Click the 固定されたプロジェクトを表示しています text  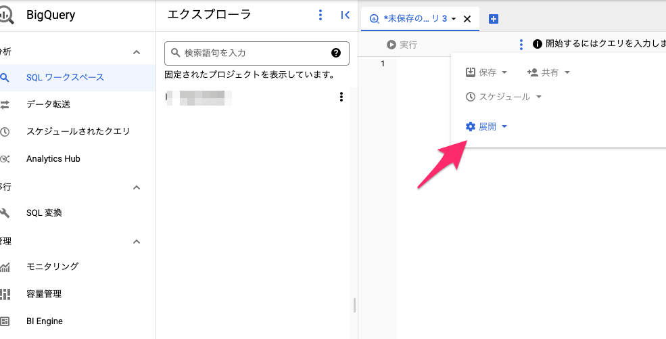click(x=249, y=75)
